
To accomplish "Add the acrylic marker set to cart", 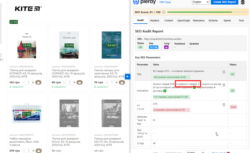I will [x=39, y=151].
